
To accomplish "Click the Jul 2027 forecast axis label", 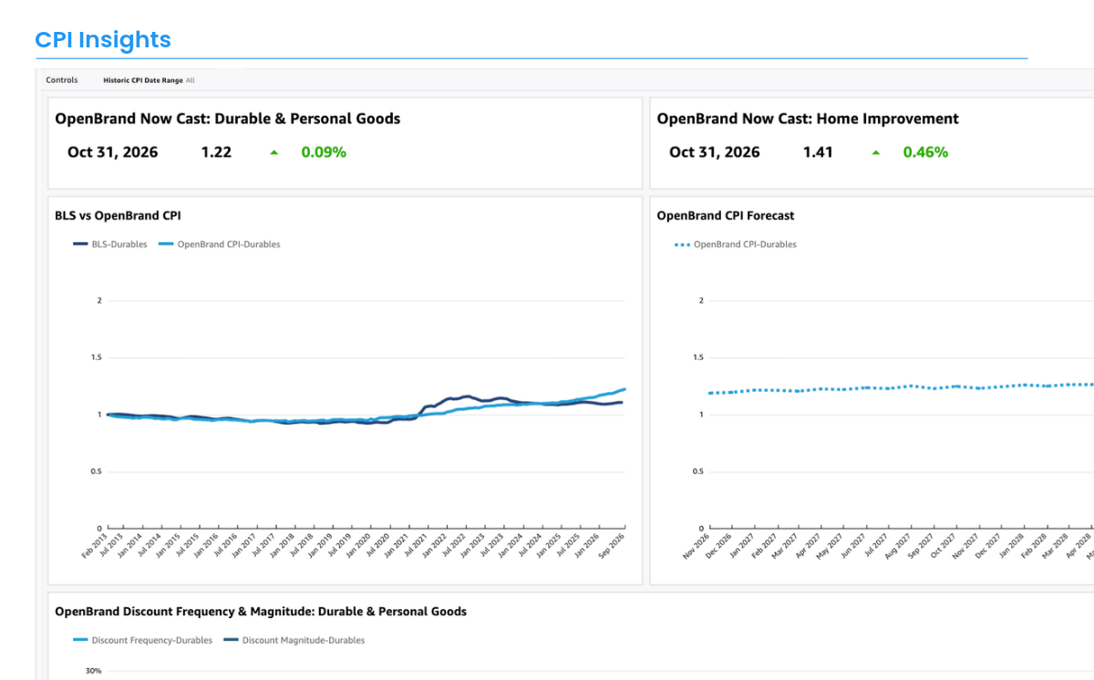I will 875,546.
